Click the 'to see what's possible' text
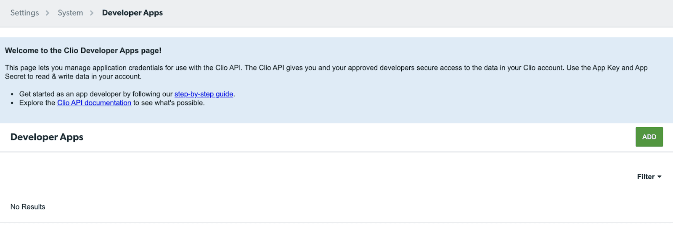 click(169, 103)
